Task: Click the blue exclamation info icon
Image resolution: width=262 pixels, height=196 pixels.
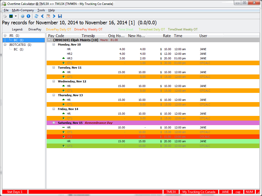Action: coord(28,16)
